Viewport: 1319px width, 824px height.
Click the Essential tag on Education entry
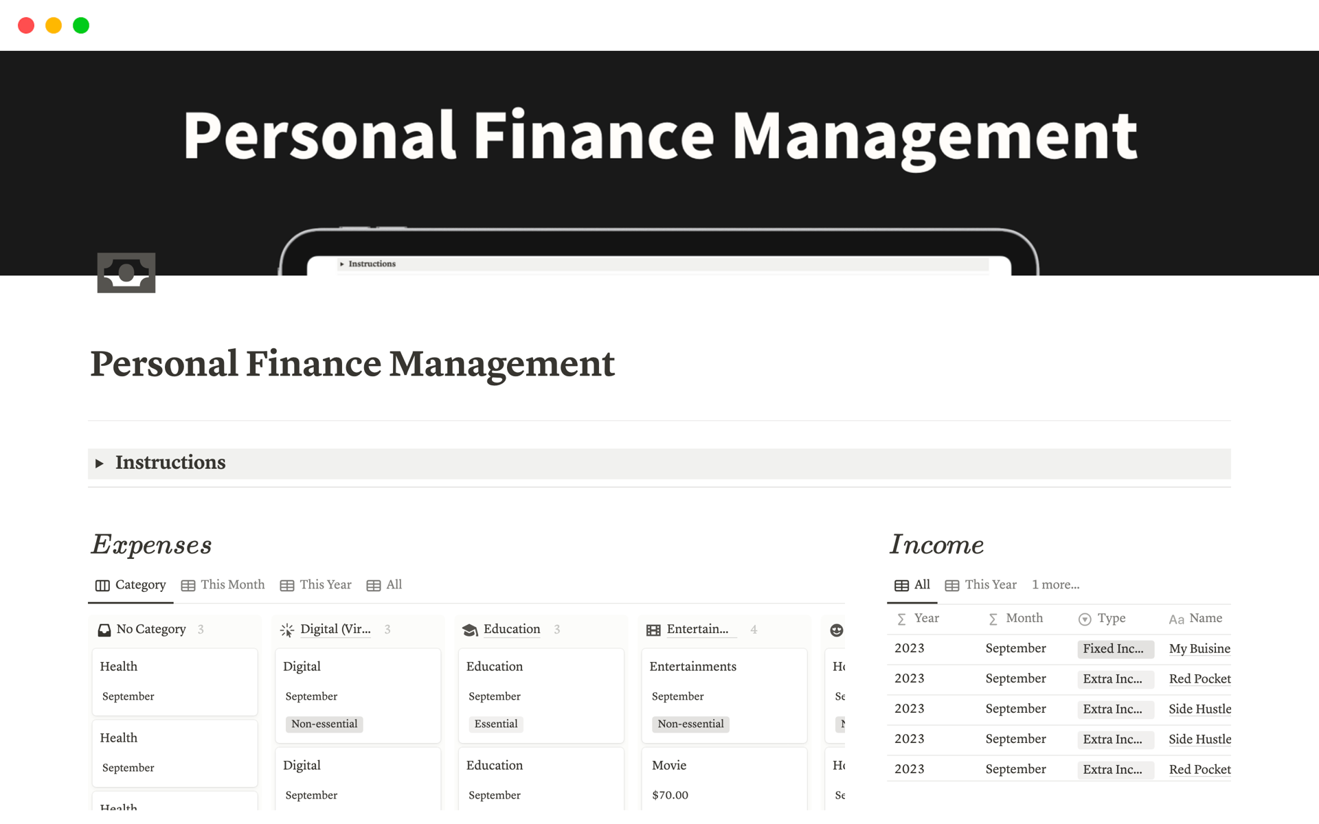coord(496,722)
